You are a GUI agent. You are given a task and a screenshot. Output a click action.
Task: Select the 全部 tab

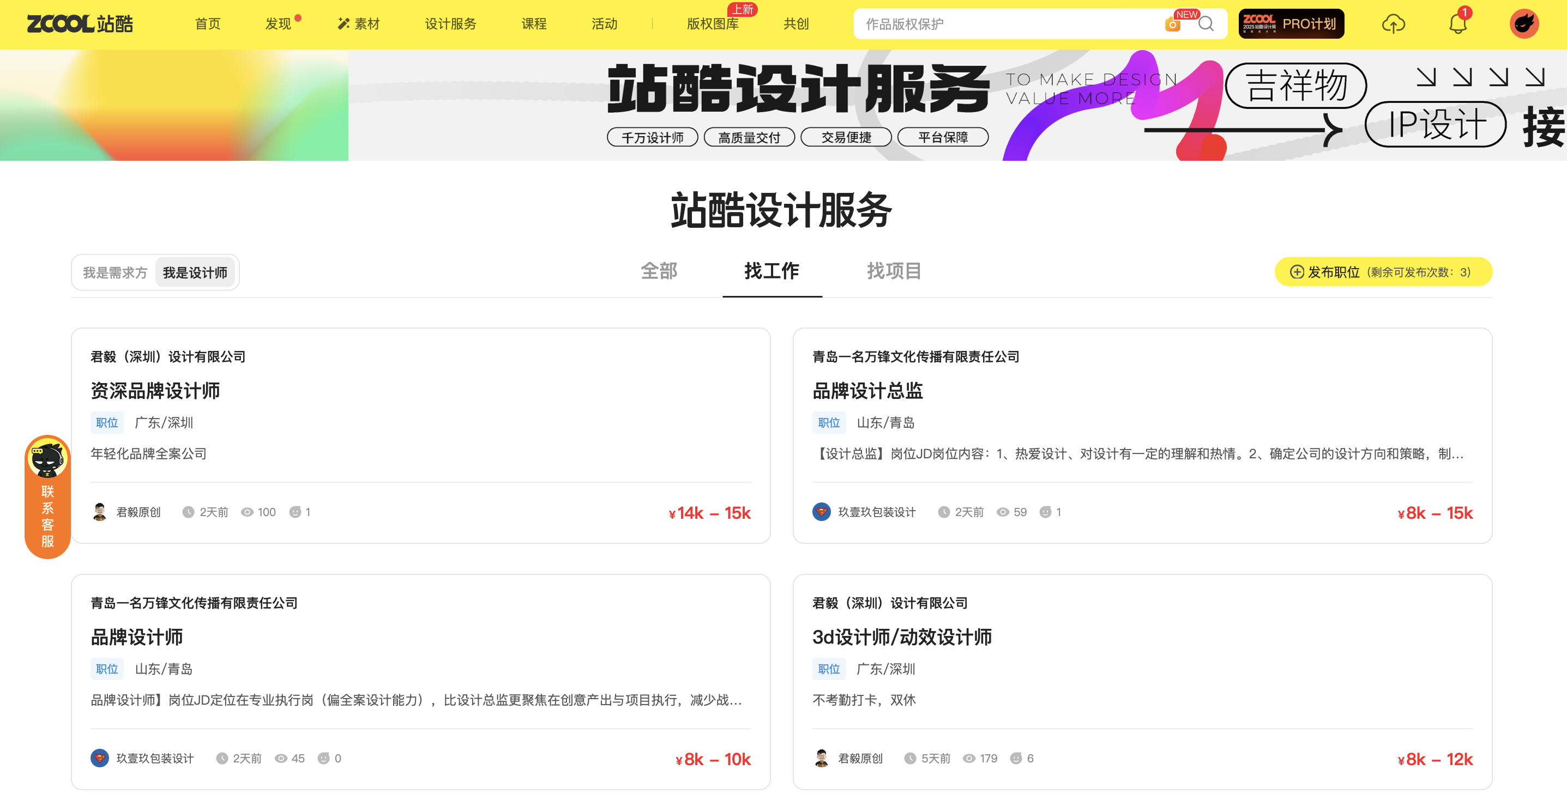tap(659, 271)
